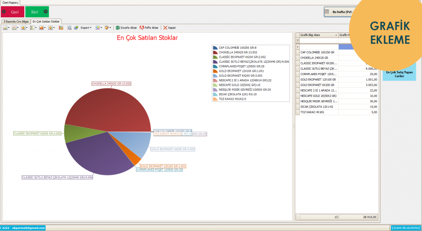This screenshot has height=231, width=422.
Task: Click the green İleri button
Action: click(x=37, y=12)
